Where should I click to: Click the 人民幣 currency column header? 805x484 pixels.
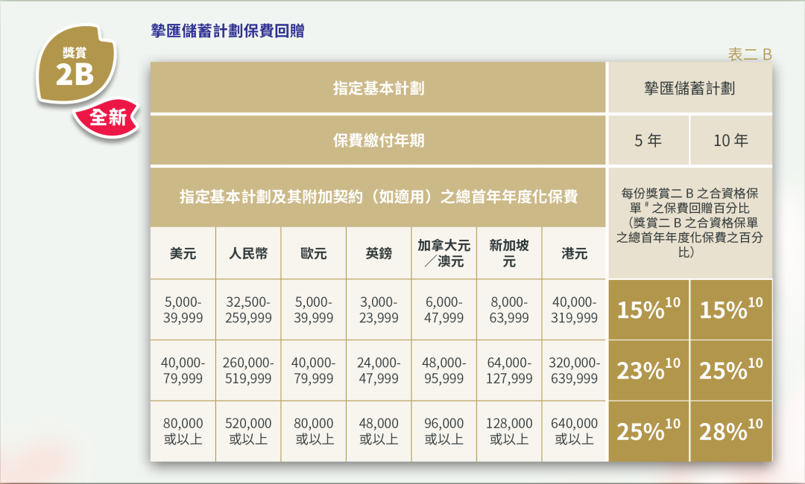(247, 253)
